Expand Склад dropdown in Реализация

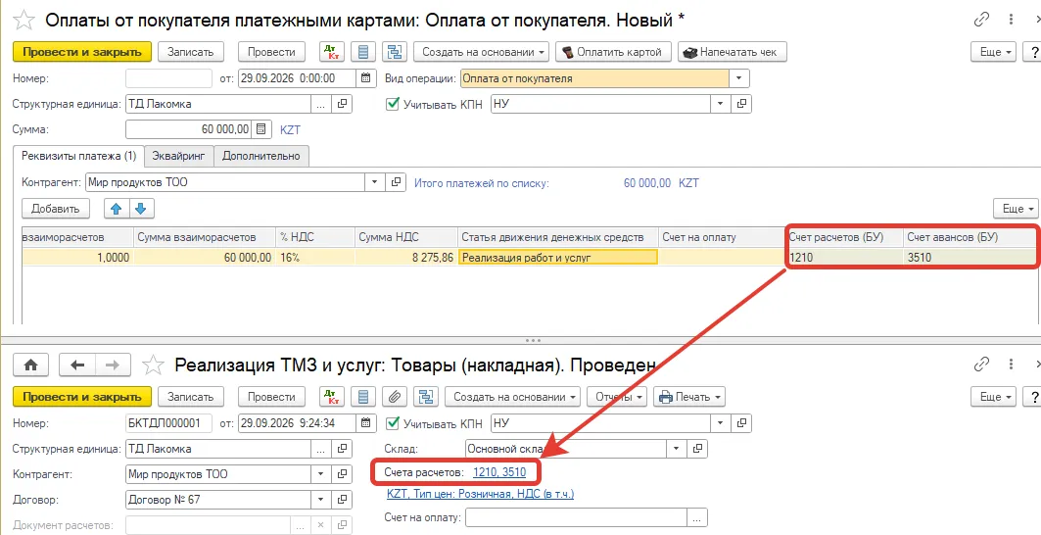(x=676, y=449)
